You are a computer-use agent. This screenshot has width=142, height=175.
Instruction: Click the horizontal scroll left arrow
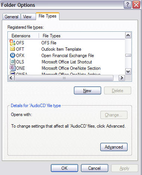11,78
